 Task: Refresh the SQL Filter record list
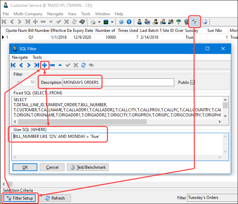coord(83,65)
